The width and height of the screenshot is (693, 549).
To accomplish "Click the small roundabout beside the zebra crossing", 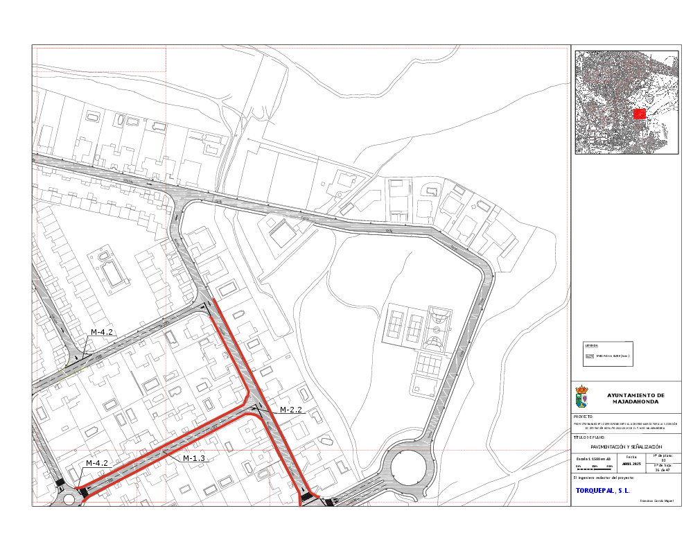I will (69, 498).
